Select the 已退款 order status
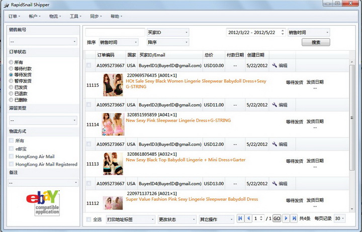This screenshot has height=232, width=362. click(11, 93)
